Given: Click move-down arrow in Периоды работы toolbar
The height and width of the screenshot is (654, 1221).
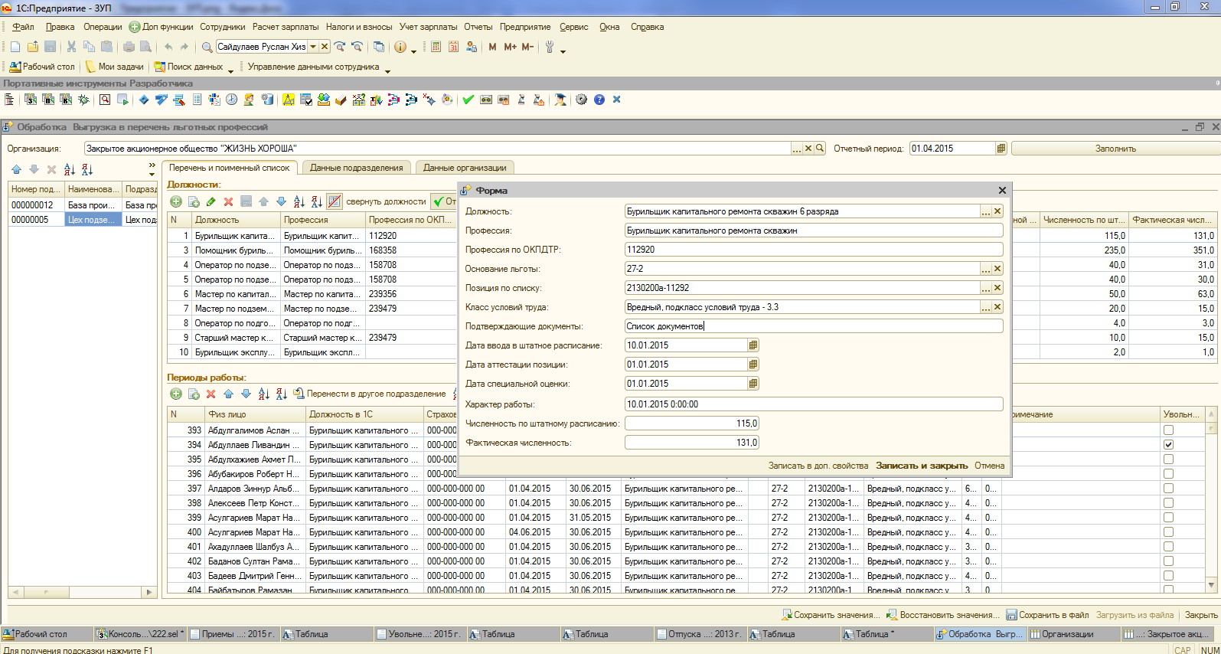Looking at the screenshot, I should point(246,394).
